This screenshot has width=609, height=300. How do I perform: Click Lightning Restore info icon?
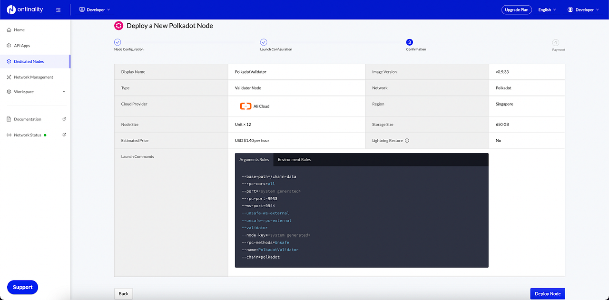407,141
